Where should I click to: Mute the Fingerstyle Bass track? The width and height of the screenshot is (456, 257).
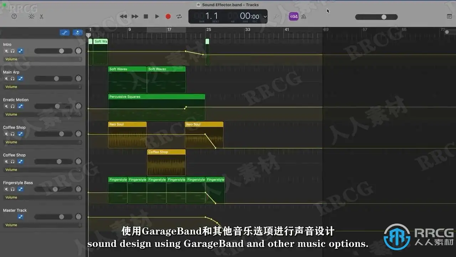[6, 189]
